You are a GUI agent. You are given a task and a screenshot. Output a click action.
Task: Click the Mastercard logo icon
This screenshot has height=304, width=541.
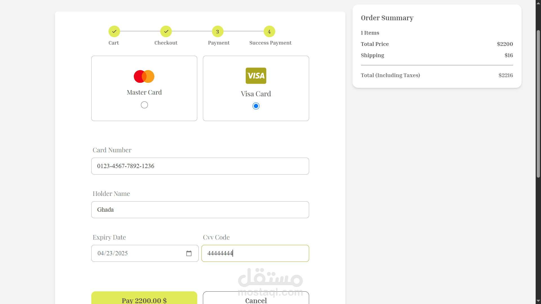[x=144, y=76]
